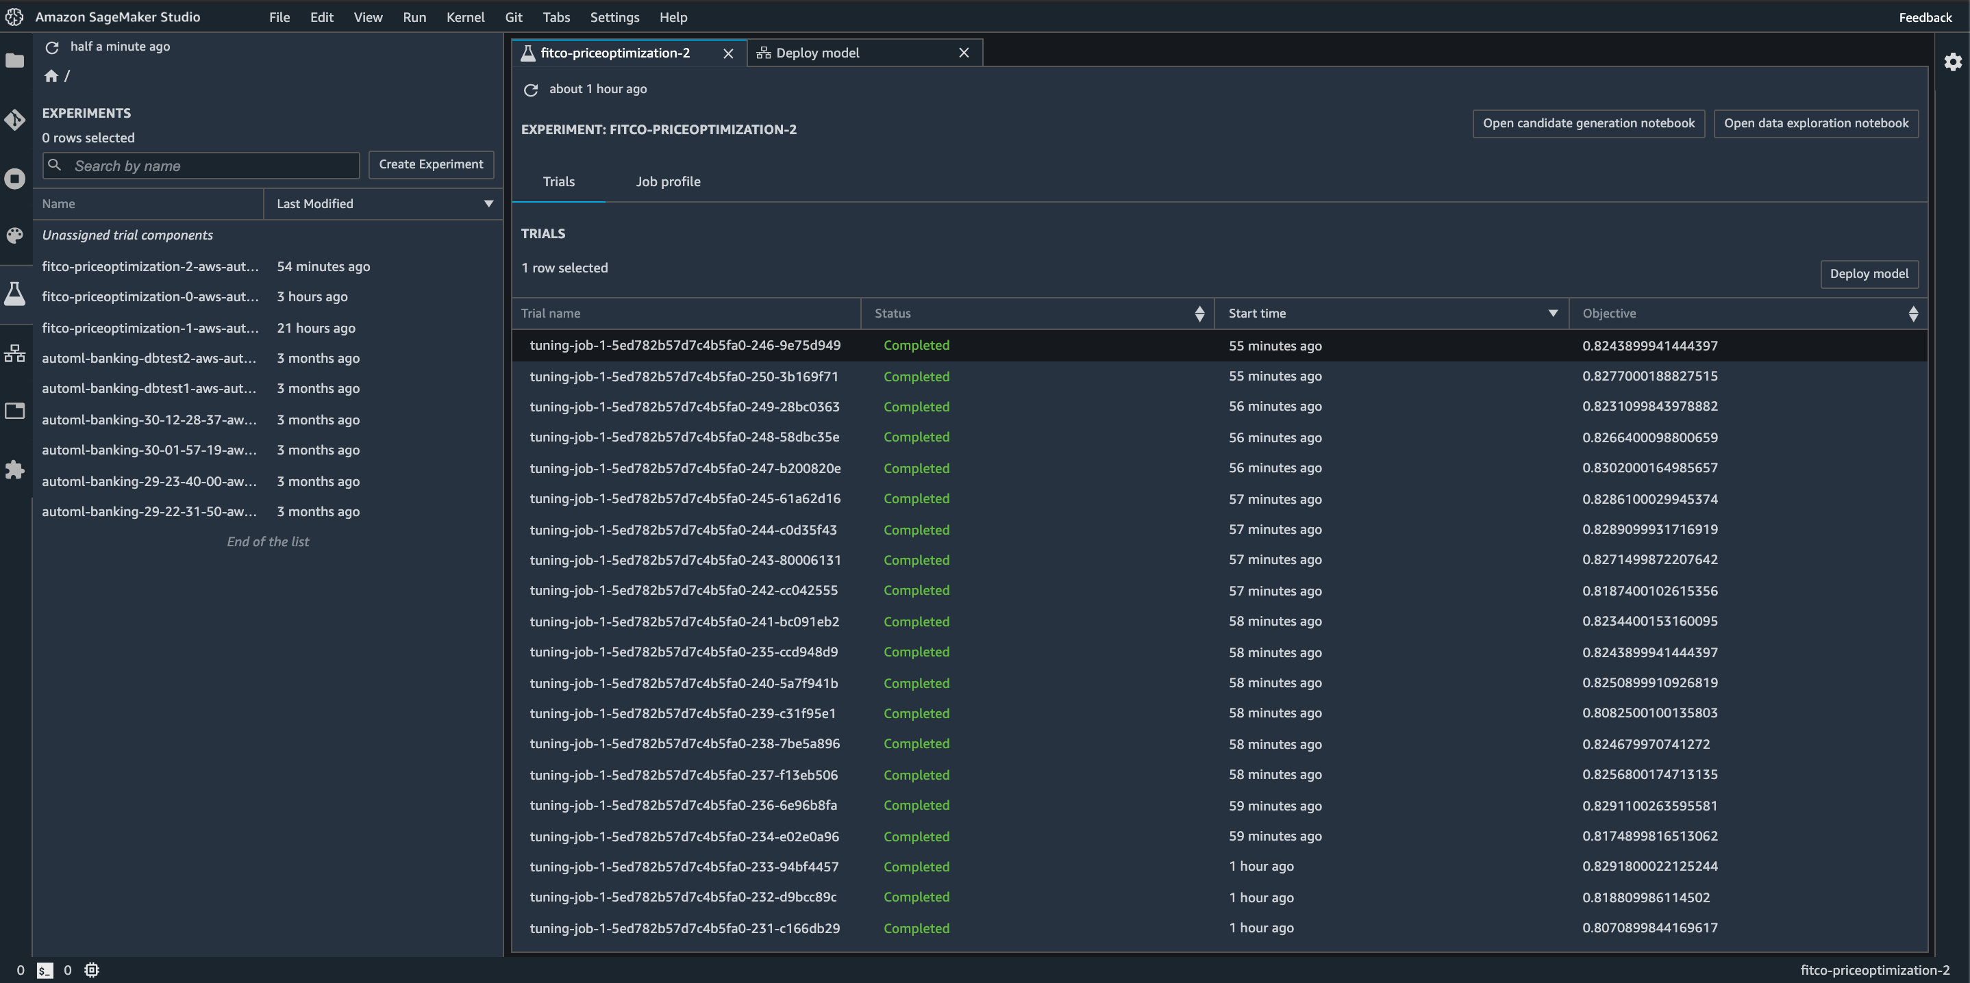Select trial row ending 247-b200820e
Viewport: 1970px width, 983px height.
point(684,468)
